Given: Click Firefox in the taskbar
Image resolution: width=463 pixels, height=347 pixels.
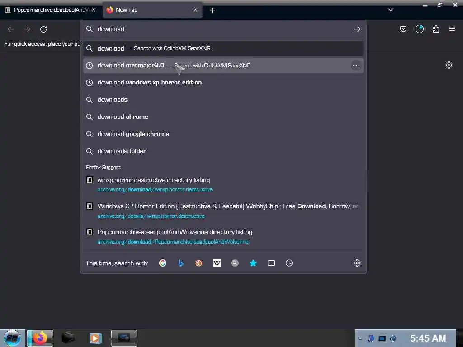Looking at the screenshot, I should [x=40, y=338].
